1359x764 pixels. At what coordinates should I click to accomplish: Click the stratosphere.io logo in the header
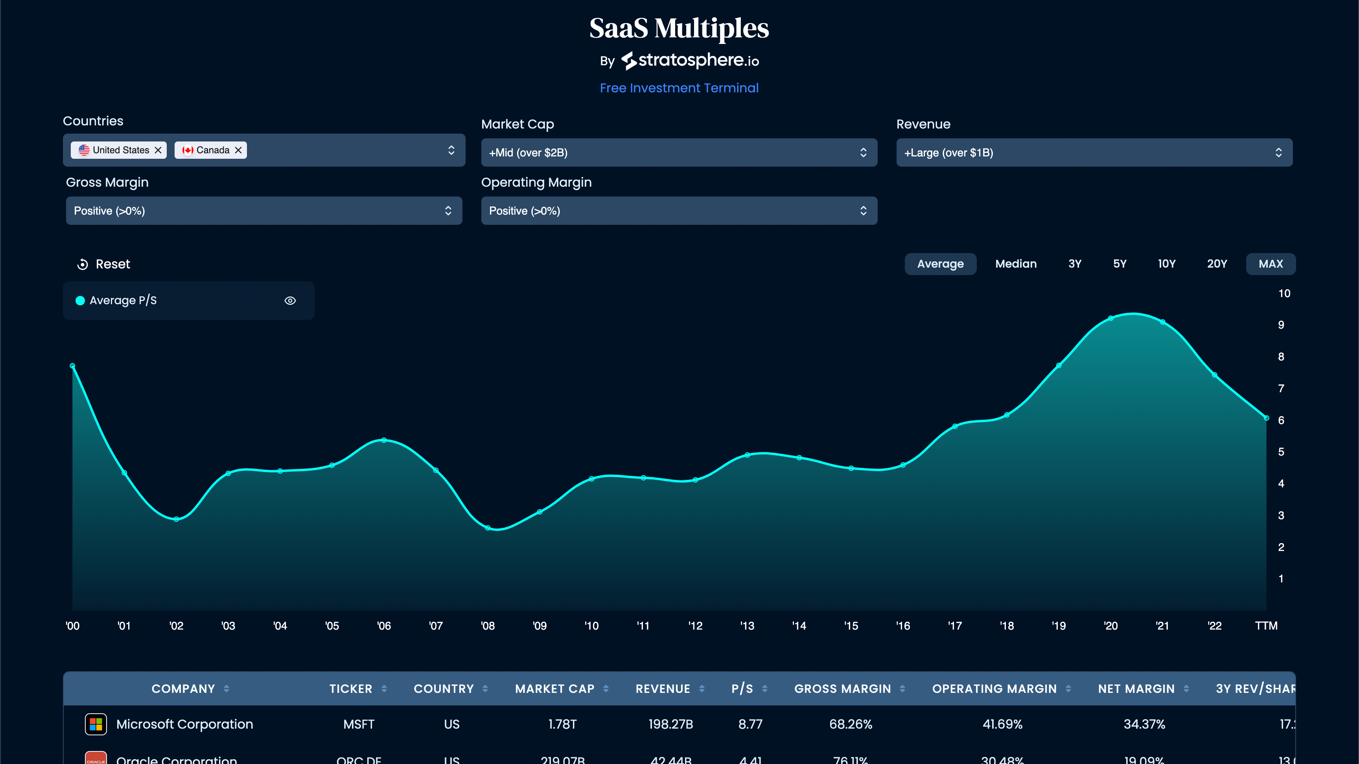689,60
